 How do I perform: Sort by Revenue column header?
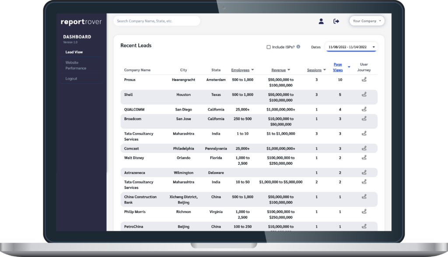point(279,70)
